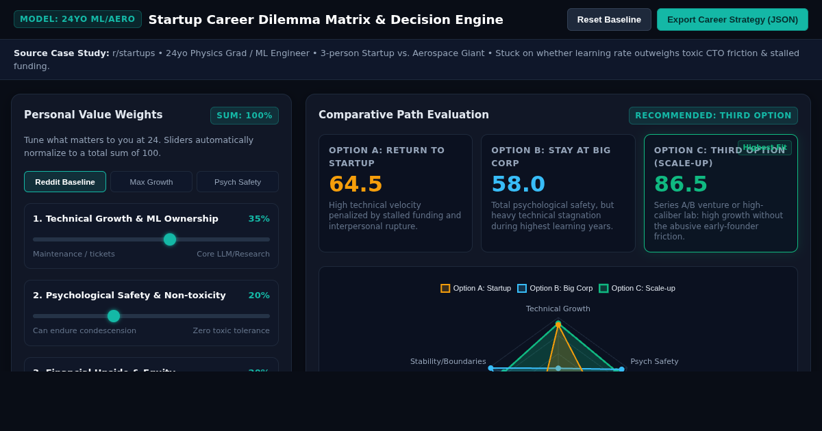Click the 58.0 score value
Screen dimensions: 822x431
[x=518, y=184]
